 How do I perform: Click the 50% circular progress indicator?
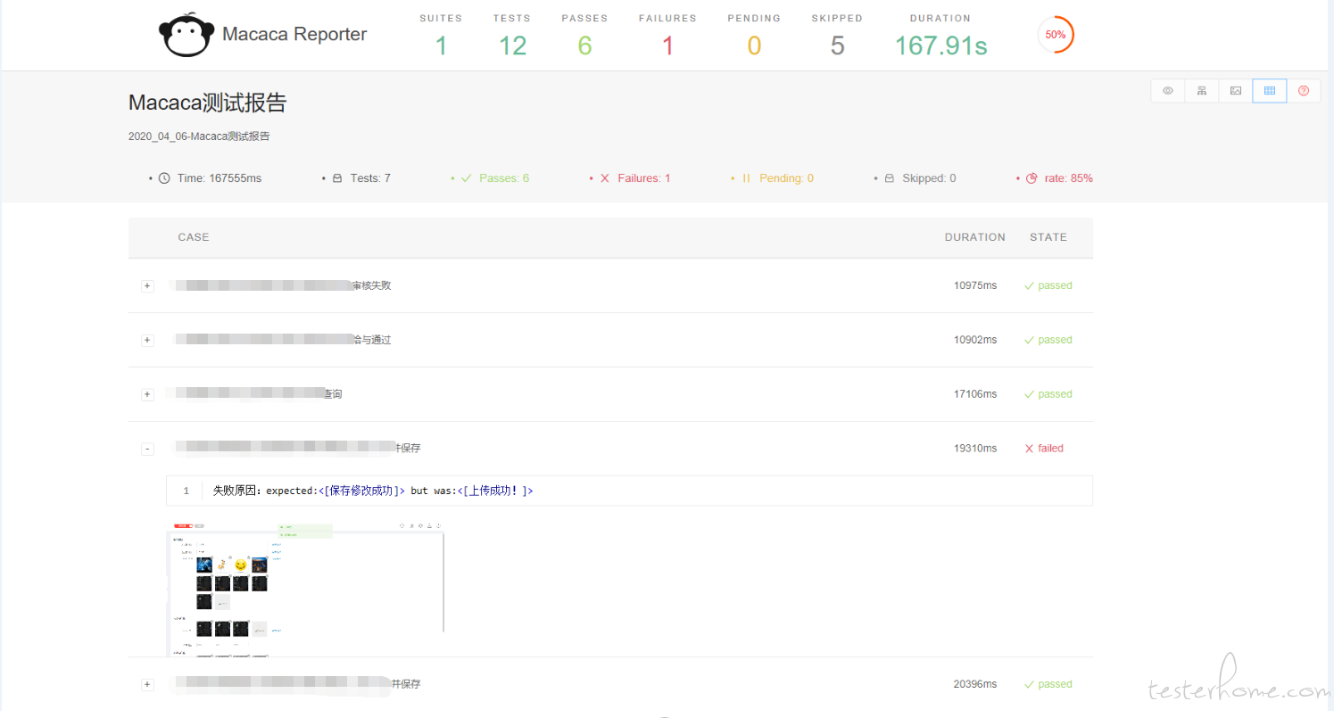pyautogui.click(x=1056, y=35)
